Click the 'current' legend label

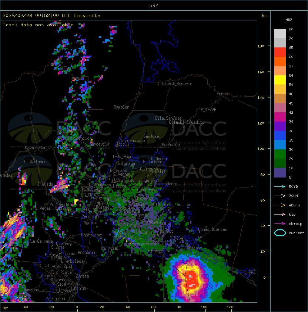tap(297, 233)
